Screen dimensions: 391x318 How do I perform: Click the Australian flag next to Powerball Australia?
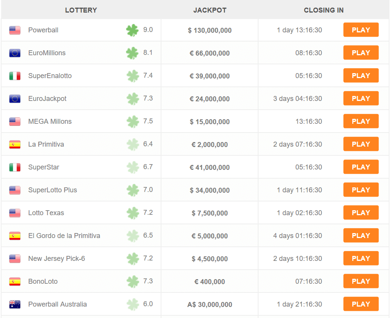coord(15,304)
